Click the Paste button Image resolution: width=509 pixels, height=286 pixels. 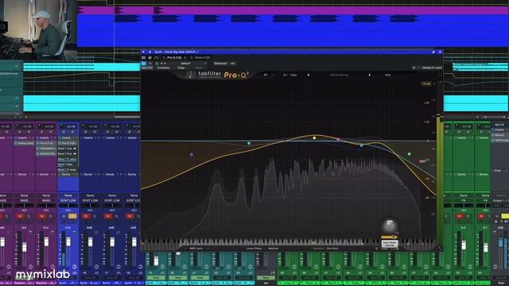coord(199,68)
